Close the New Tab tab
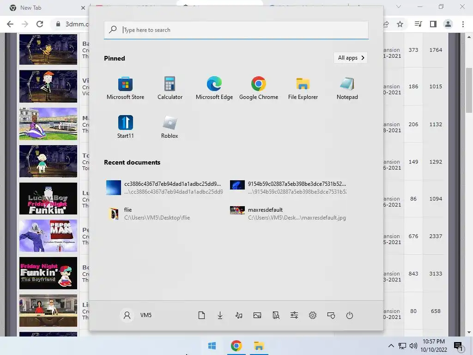This screenshot has height=355, width=473. pyautogui.click(x=83, y=8)
